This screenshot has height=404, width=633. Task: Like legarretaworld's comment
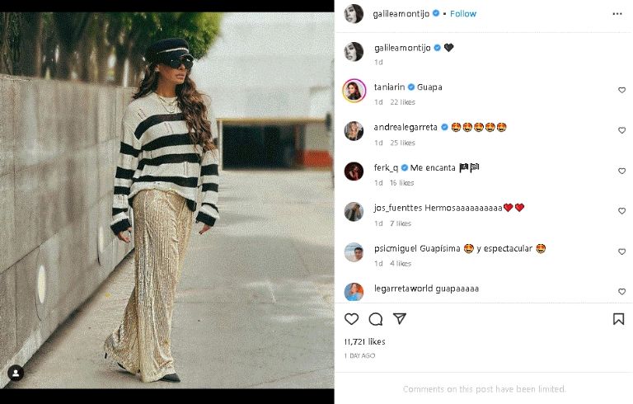[x=621, y=292]
